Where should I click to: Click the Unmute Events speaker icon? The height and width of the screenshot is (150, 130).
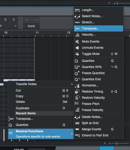pyautogui.click(x=77, y=48)
